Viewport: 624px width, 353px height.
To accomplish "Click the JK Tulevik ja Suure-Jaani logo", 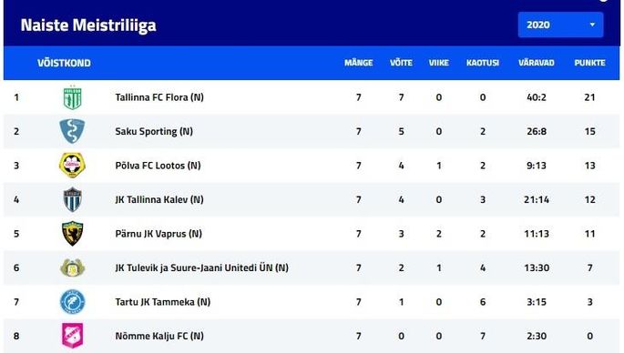I will pos(72,267).
